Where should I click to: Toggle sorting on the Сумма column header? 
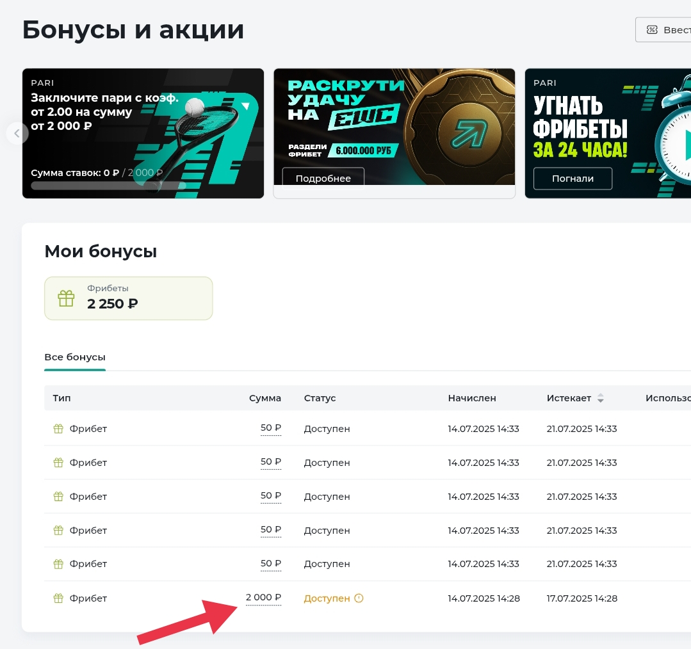(265, 398)
